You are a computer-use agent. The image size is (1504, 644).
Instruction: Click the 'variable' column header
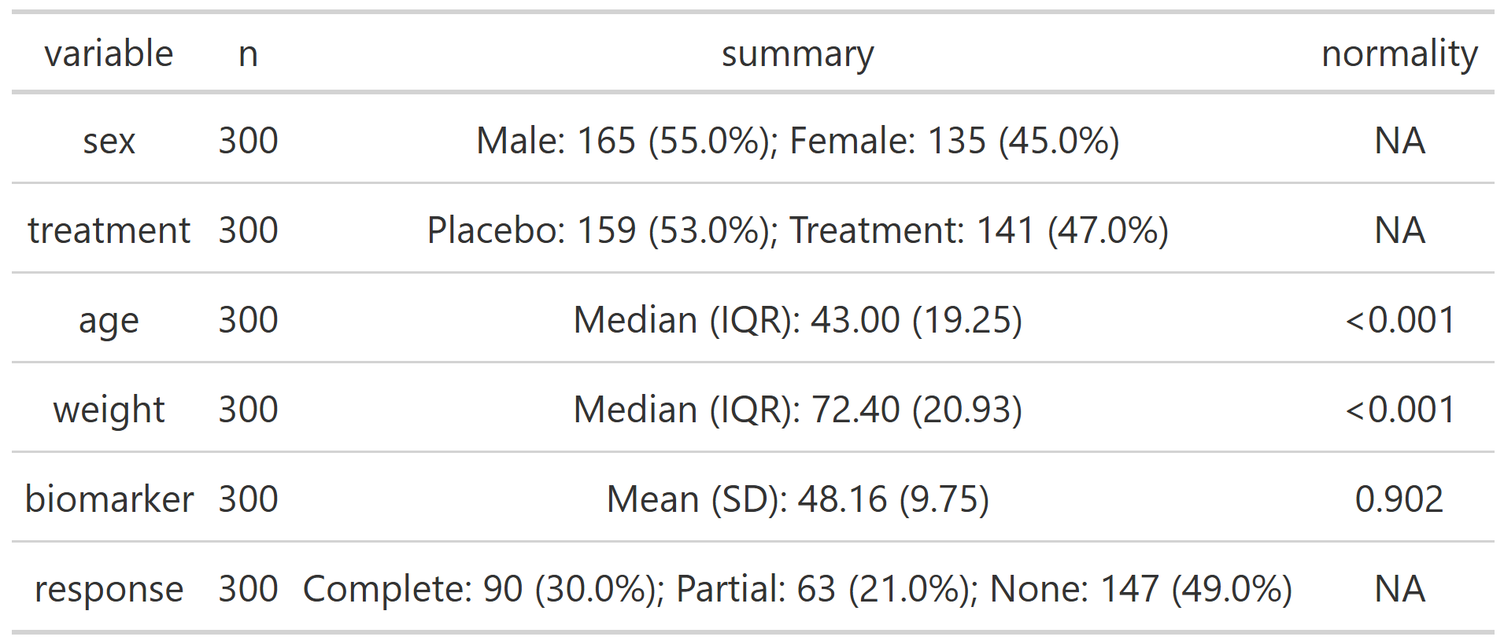tap(109, 54)
